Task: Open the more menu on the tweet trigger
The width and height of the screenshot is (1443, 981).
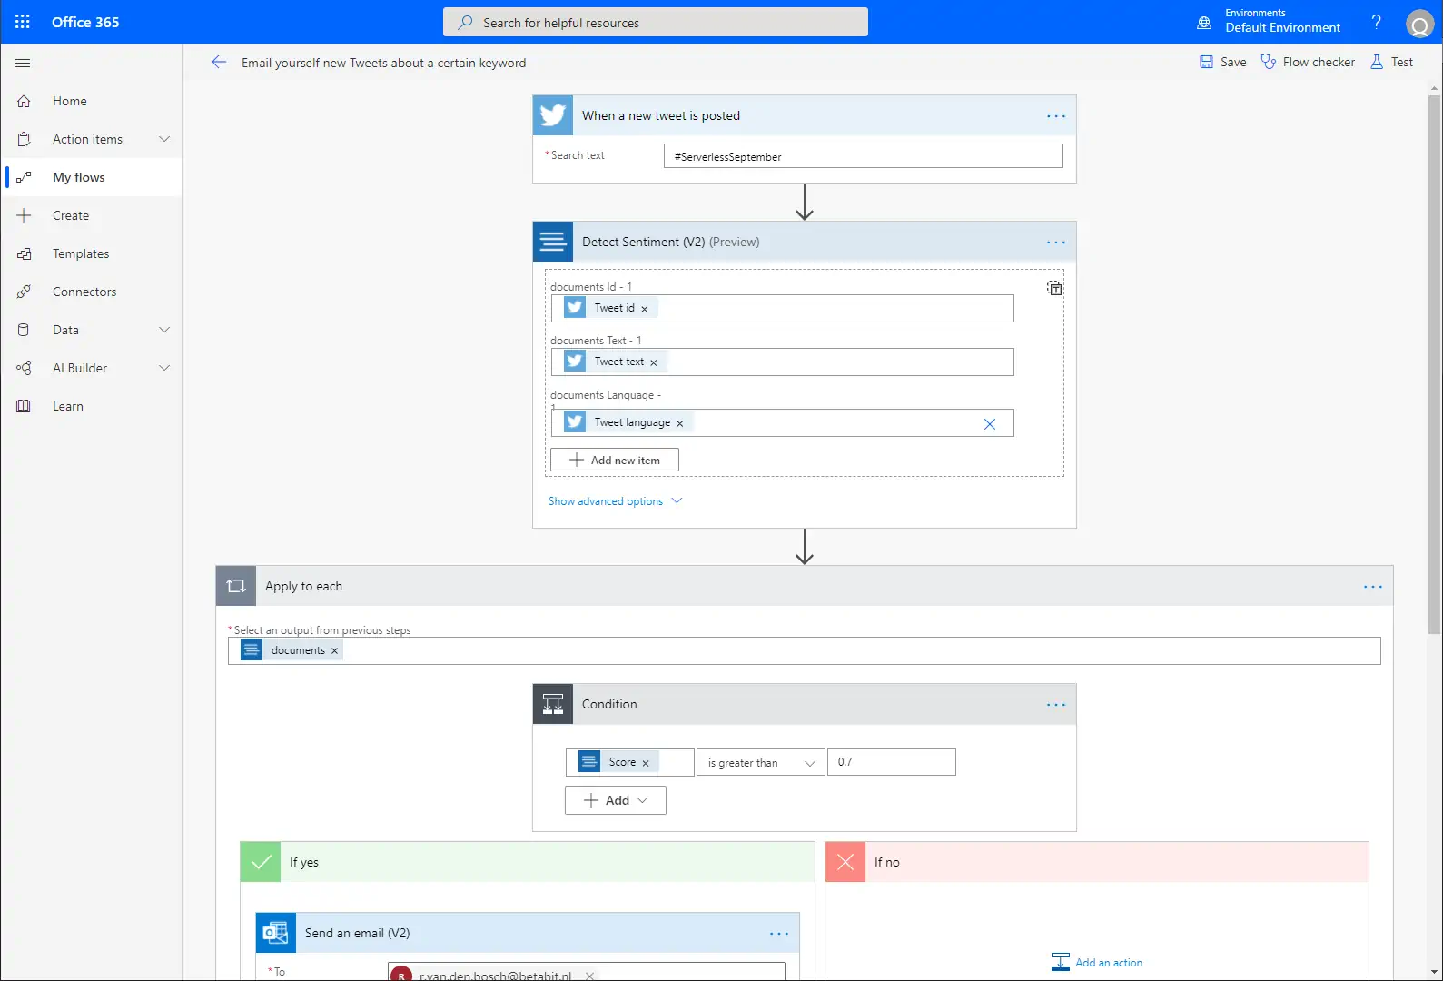Action: click(1056, 116)
